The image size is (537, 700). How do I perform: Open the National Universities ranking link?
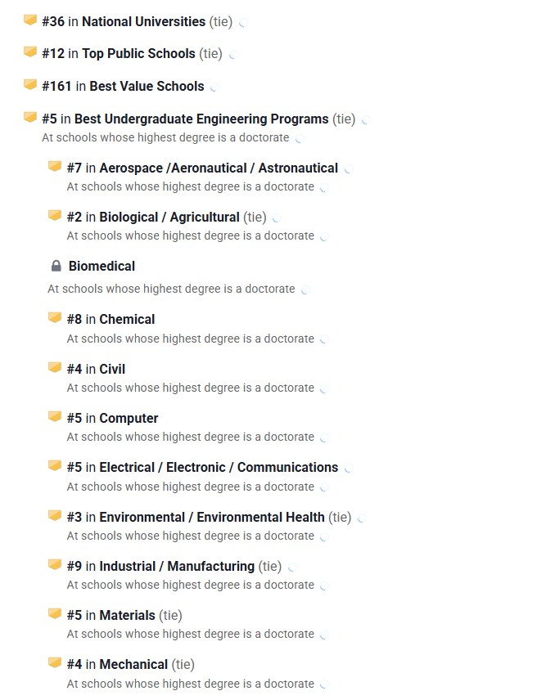(x=143, y=21)
